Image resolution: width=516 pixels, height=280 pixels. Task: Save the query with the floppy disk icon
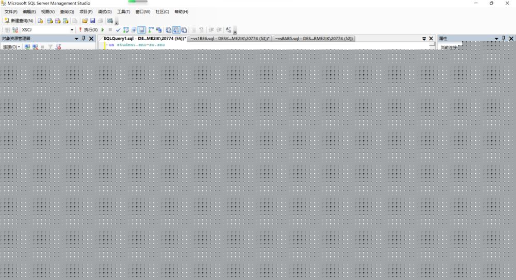tap(92, 21)
